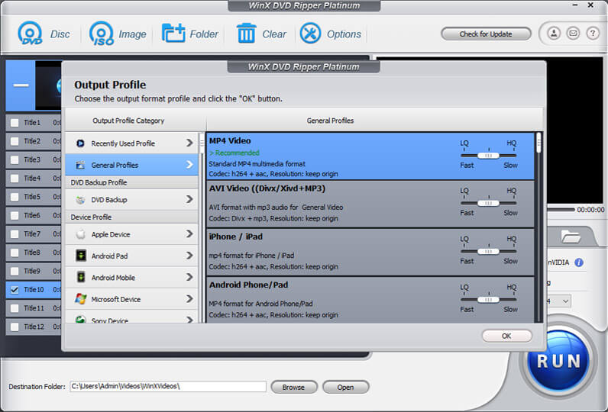
Task: Click MP4 Video quality slider
Action: click(x=488, y=156)
